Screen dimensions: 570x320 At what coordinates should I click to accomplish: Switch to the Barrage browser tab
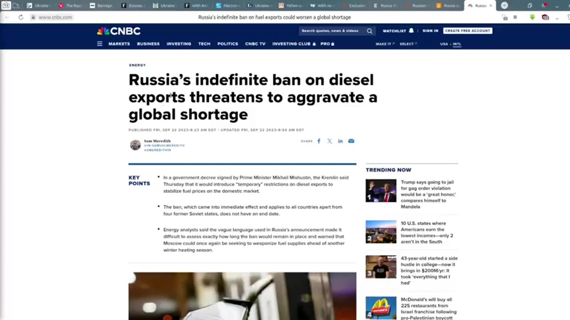tap(101, 6)
